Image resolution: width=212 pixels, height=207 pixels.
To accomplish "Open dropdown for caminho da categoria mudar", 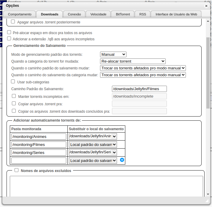I will [x=143, y=75].
